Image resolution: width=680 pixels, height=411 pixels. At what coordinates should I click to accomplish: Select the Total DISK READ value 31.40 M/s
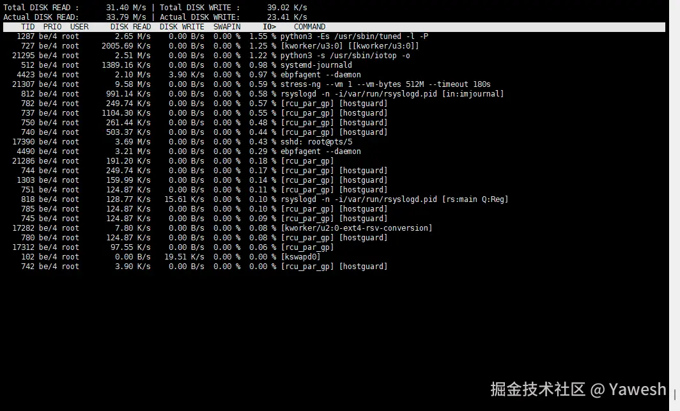[x=126, y=8]
